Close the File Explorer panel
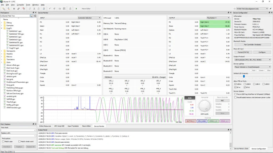This screenshot has width=273, height=153. [36, 12]
